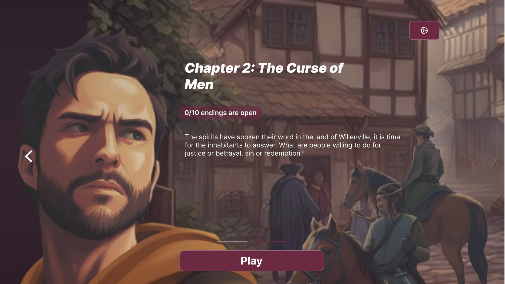This screenshot has width=505, height=284.
Task: Select the first chapter page indicator bar
Action: coord(232,241)
